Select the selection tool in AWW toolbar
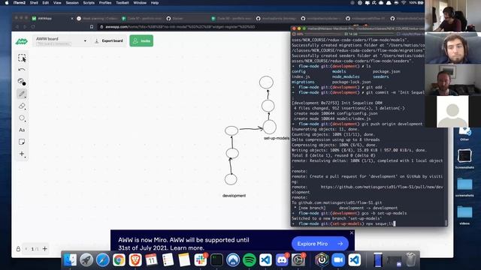Image resolution: width=481 pixels, height=270 pixels. [22, 58]
